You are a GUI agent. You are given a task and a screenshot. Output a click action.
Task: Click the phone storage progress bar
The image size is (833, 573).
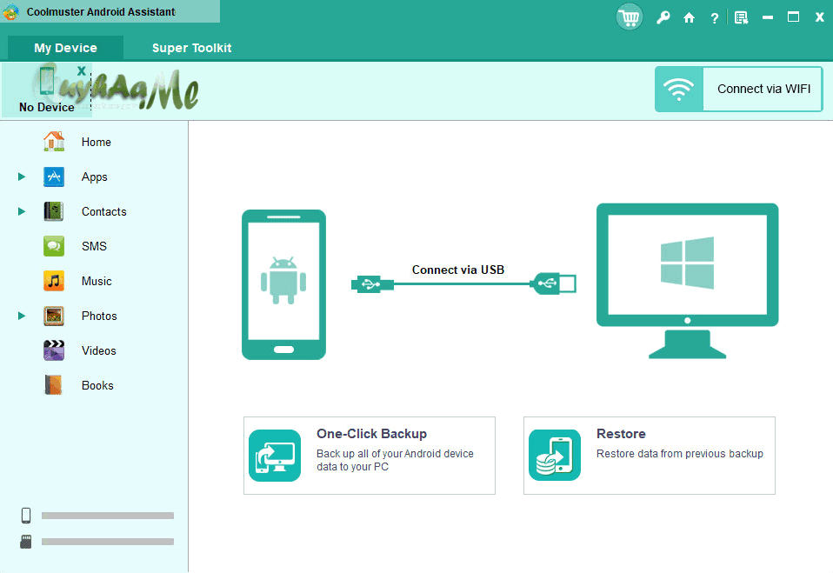point(107,515)
